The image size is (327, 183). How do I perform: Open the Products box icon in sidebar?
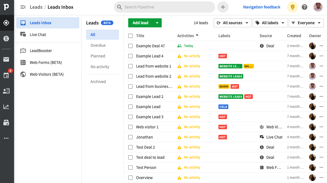(6, 123)
